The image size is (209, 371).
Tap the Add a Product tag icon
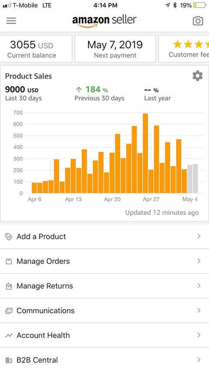[9, 237]
